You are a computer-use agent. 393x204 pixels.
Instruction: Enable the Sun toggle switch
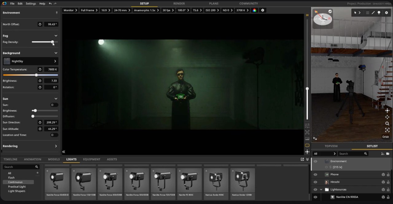54,105
